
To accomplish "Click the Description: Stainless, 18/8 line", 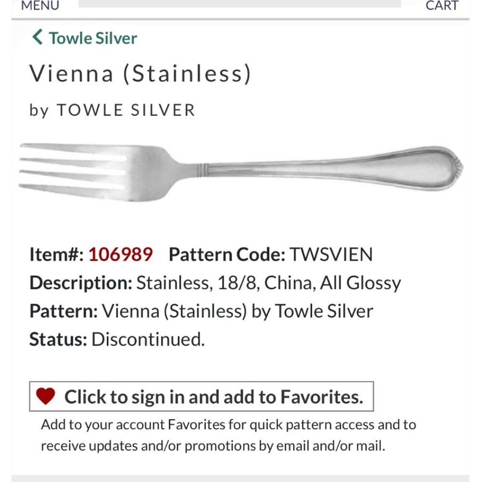I will 215,281.
